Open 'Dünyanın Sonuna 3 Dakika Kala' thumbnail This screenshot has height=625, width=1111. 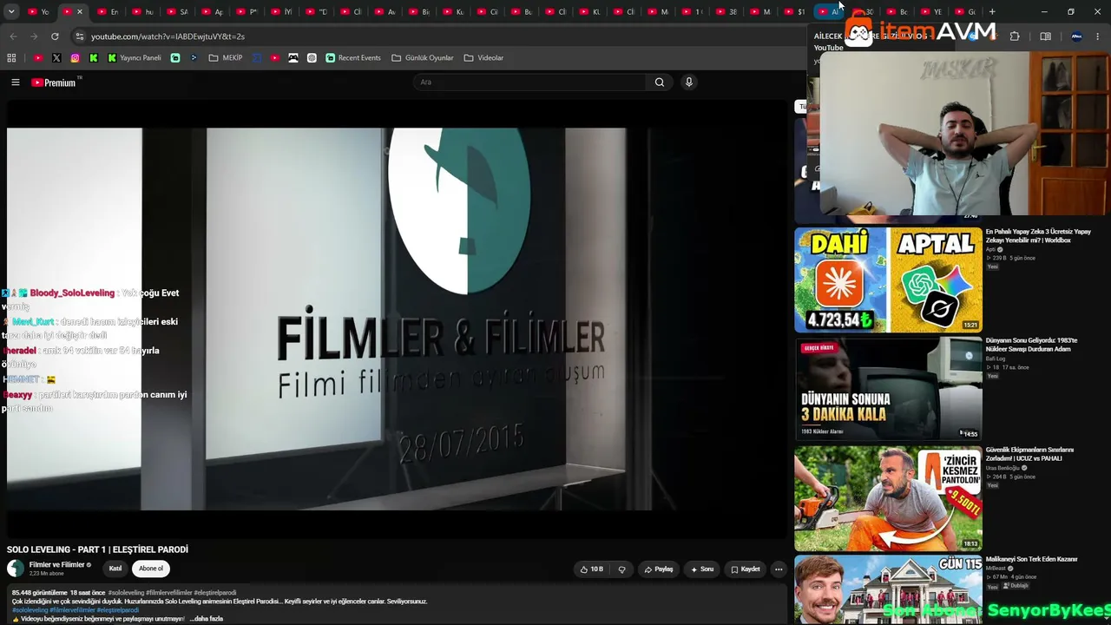[888, 389]
